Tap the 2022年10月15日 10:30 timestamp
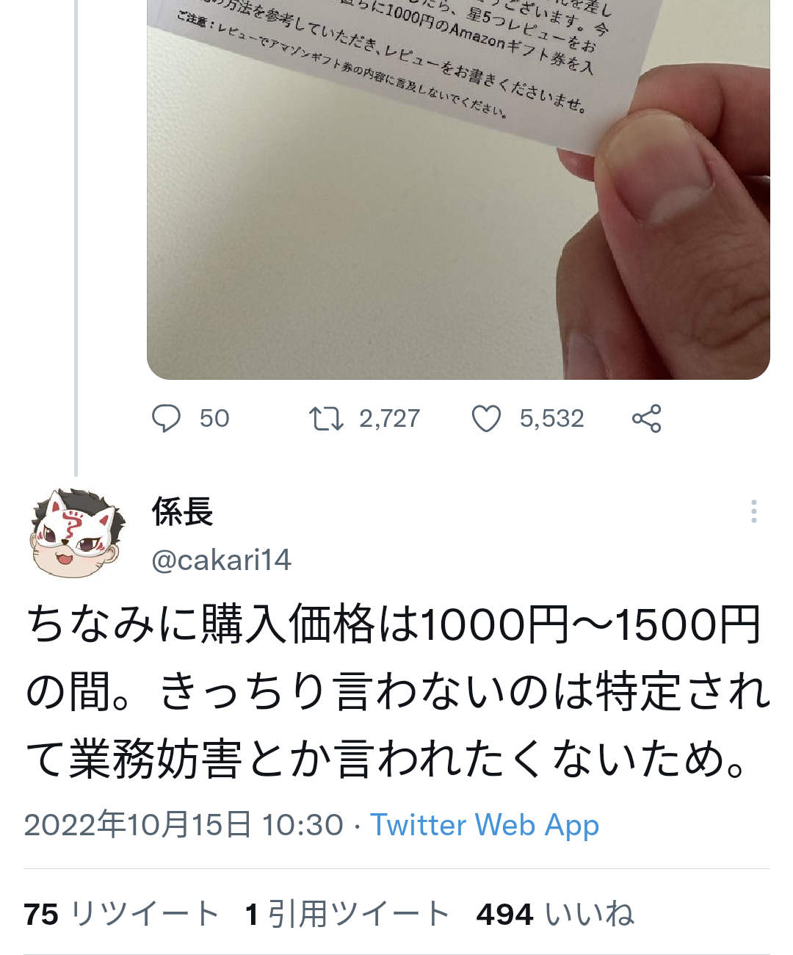 tap(184, 825)
